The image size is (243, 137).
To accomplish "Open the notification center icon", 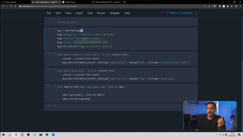I will pos(240,135).
